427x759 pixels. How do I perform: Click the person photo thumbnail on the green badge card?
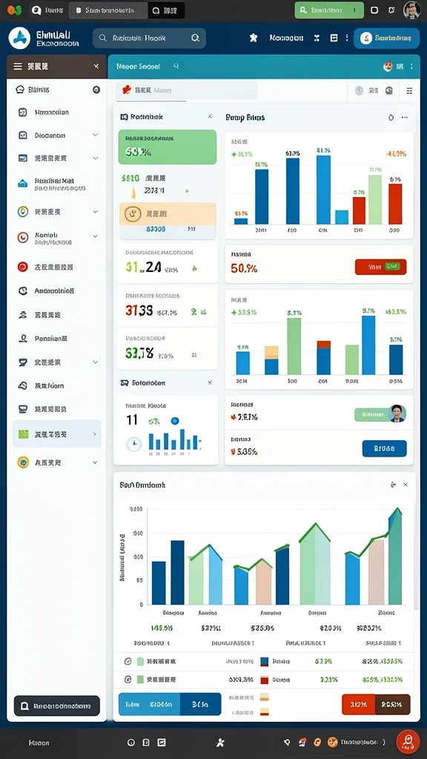point(397,414)
